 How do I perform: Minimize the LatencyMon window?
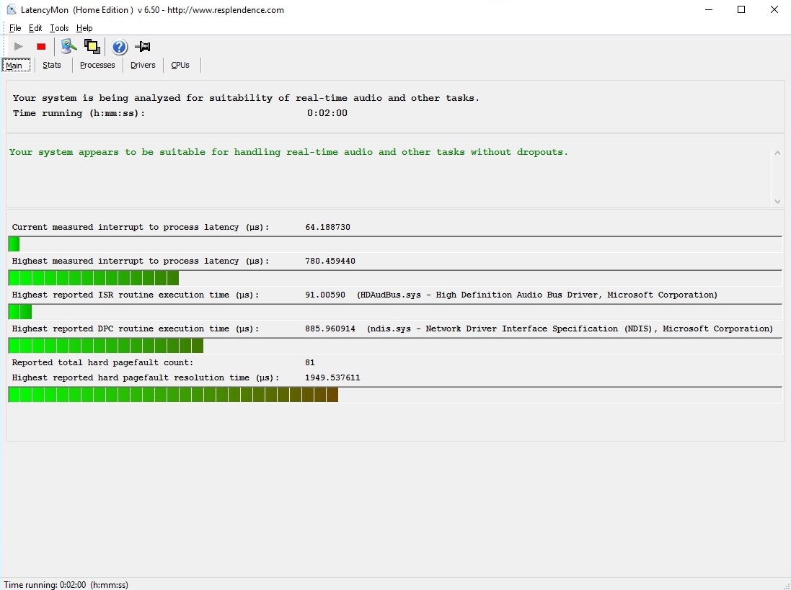709,9
